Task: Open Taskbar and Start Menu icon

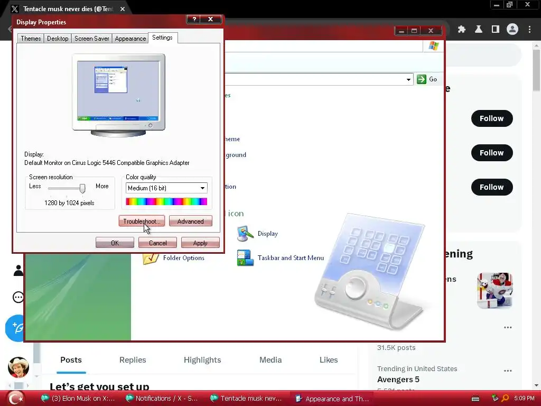Action: (x=245, y=258)
